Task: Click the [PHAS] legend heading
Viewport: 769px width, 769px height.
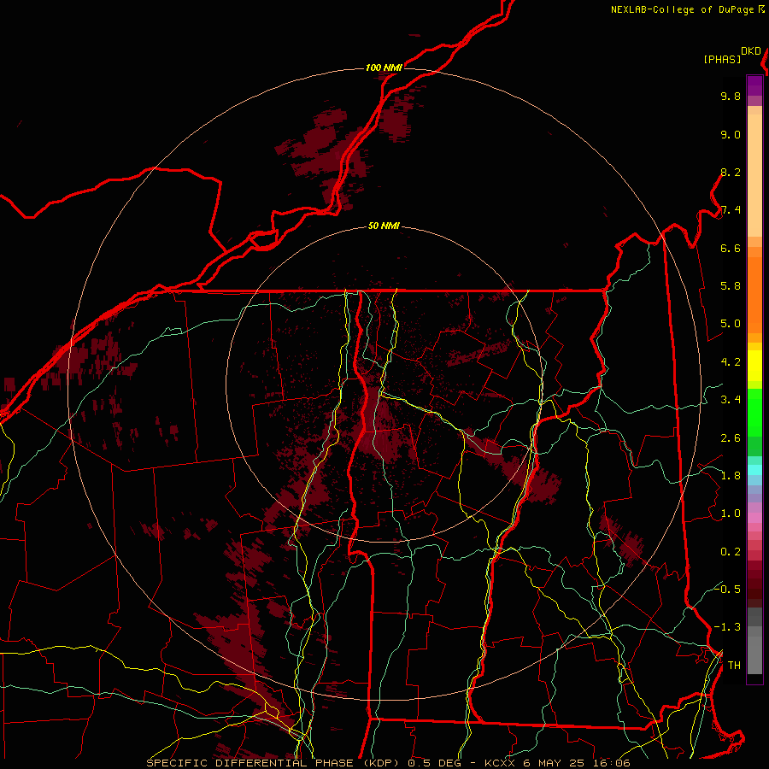Action: (x=722, y=59)
